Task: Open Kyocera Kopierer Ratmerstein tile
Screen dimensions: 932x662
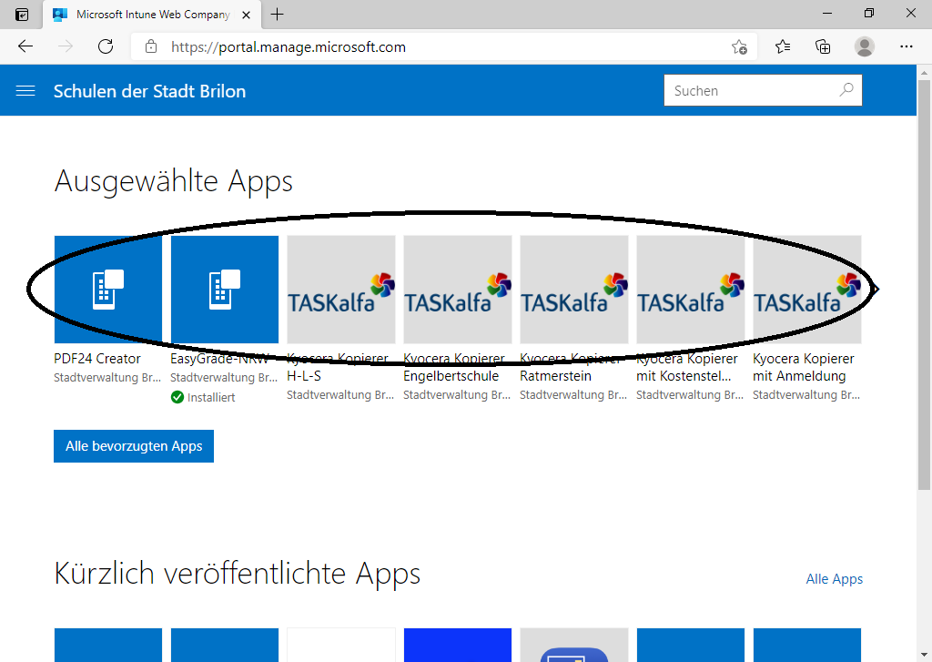Action: point(574,290)
